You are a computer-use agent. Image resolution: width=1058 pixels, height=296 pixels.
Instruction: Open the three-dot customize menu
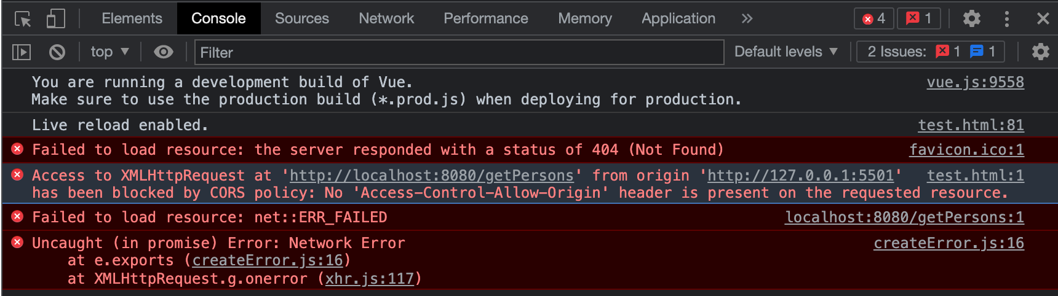(1006, 19)
